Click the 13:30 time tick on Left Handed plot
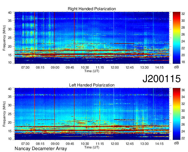 point(145,144)
